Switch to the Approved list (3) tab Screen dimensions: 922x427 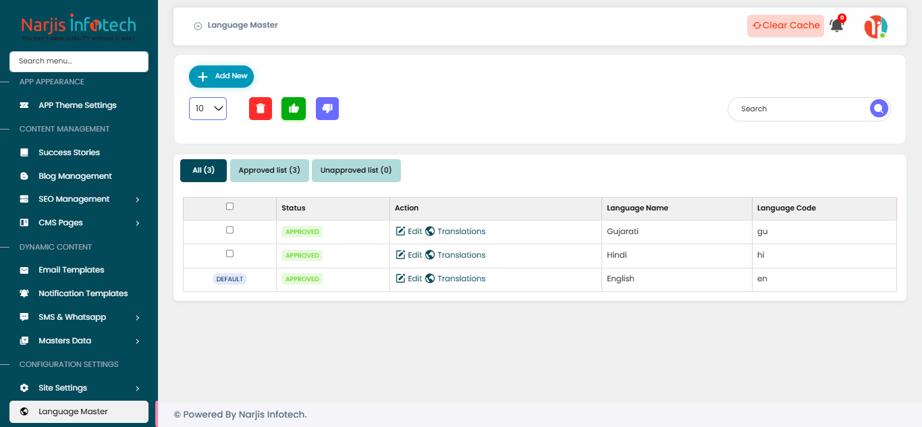[269, 171]
